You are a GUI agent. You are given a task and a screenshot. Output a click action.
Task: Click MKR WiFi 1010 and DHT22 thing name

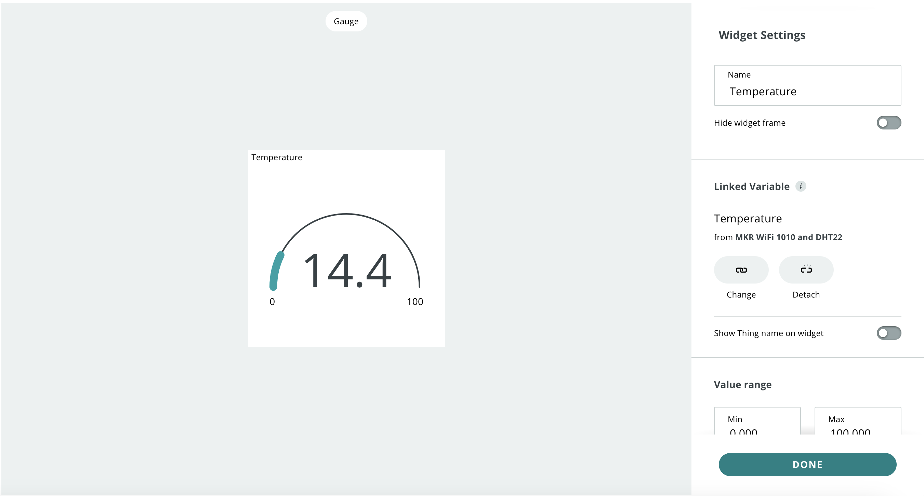tap(789, 237)
